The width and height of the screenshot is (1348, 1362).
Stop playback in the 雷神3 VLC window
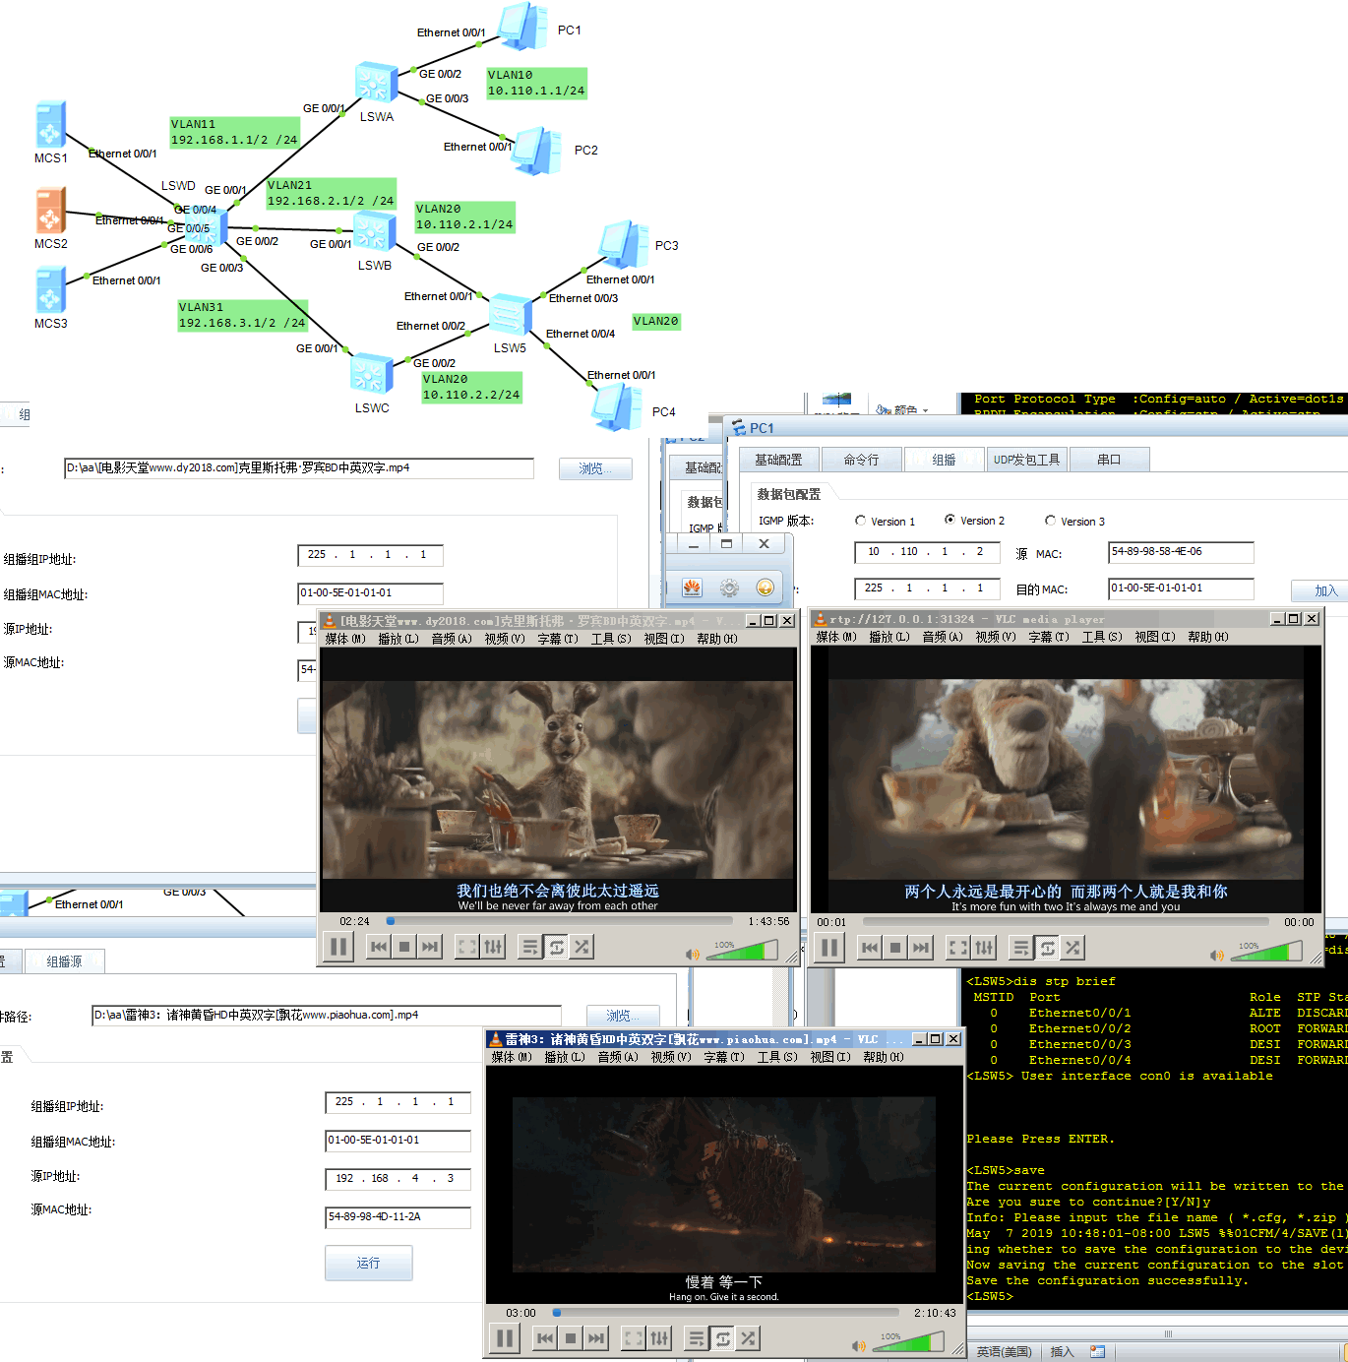coord(571,1338)
